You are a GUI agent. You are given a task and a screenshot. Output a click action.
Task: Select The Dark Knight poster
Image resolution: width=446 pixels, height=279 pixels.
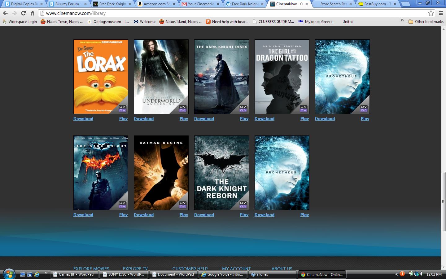click(x=101, y=173)
